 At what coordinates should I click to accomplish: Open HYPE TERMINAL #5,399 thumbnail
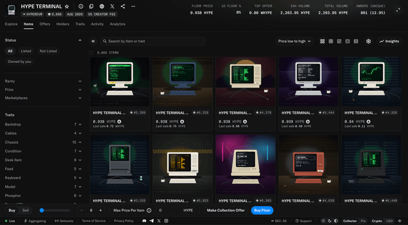(x=119, y=82)
